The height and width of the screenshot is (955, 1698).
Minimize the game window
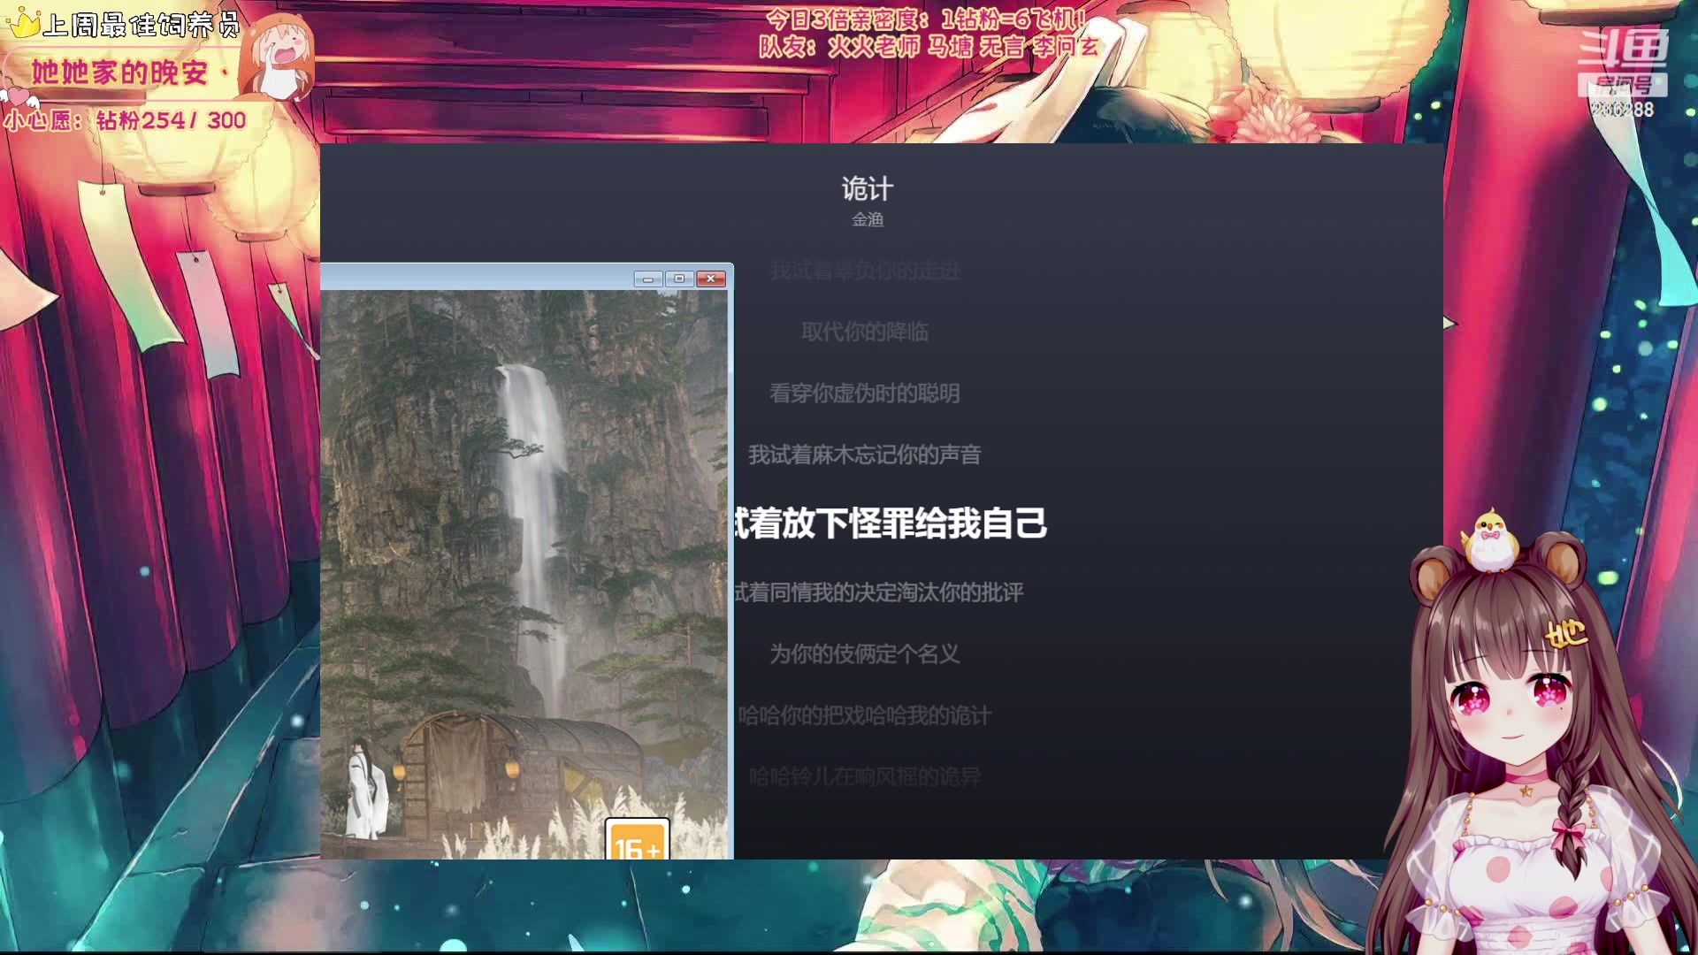tap(648, 279)
